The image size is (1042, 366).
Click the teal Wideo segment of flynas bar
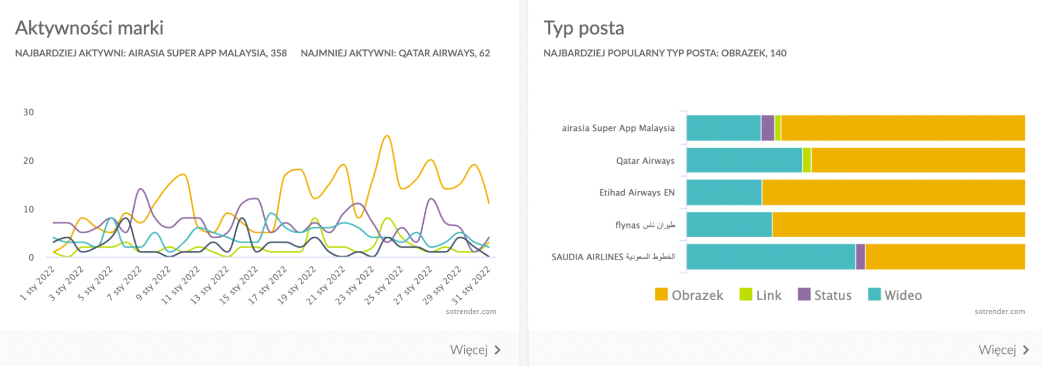(729, 225)
